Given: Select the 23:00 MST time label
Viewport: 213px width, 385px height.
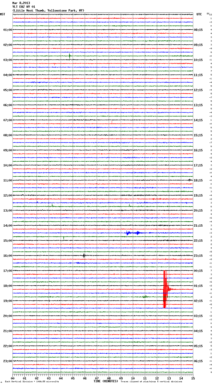Looking at the screenshot, I should (x=8, y=361).
